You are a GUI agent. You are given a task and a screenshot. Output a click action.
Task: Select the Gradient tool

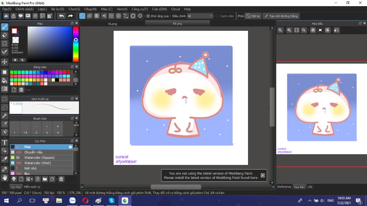pos(4,89)
